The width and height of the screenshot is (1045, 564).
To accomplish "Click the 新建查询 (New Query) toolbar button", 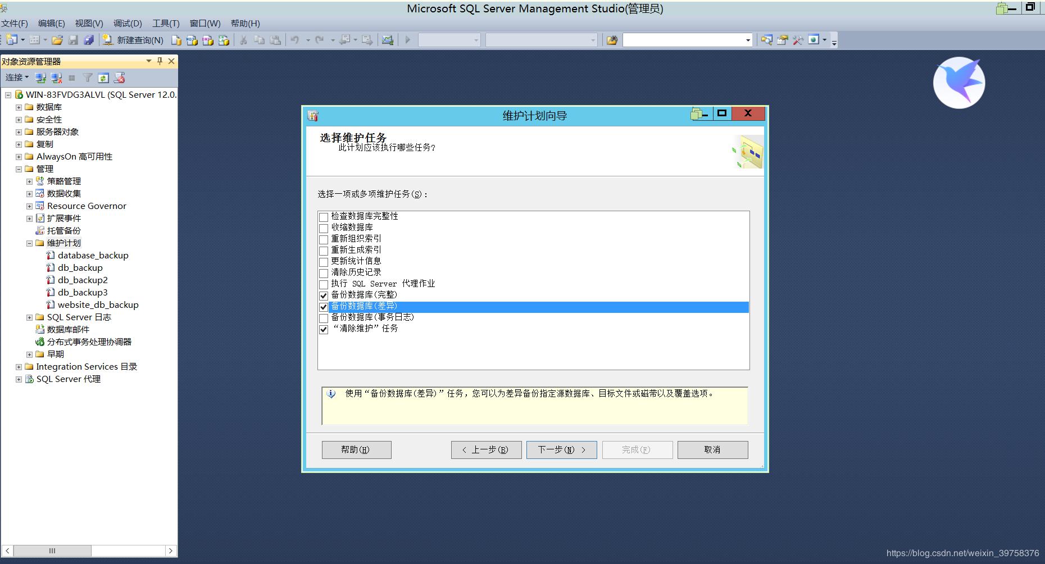I will coord(133,40).
